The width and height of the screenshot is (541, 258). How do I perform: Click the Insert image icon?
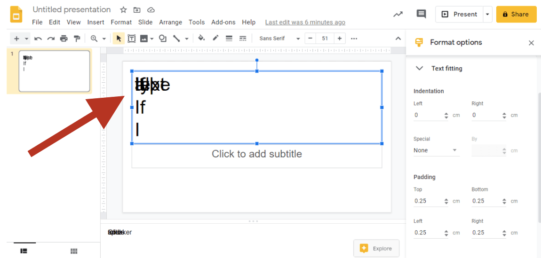[x=144, y=39]
